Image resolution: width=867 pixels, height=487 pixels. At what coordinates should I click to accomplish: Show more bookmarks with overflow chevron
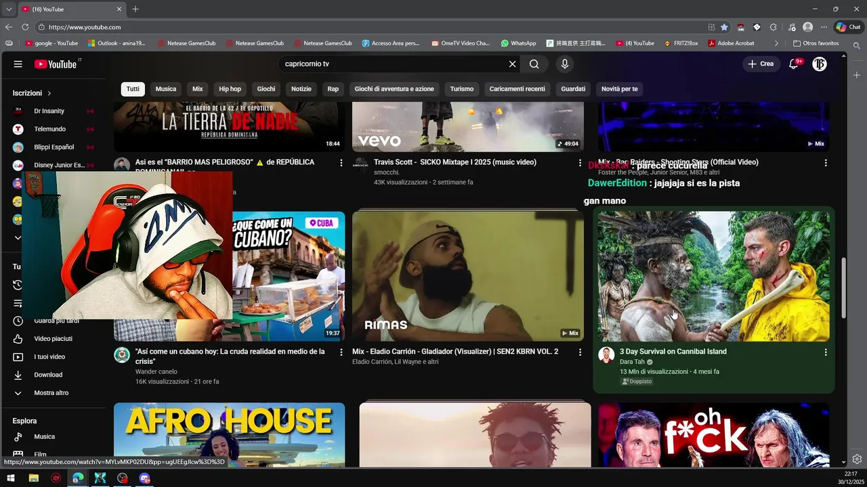[x=776, y=43]
